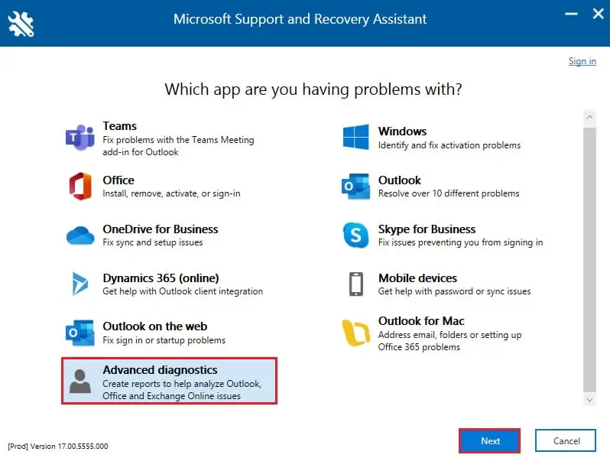Click the Windows logo icon

[355, 137]
